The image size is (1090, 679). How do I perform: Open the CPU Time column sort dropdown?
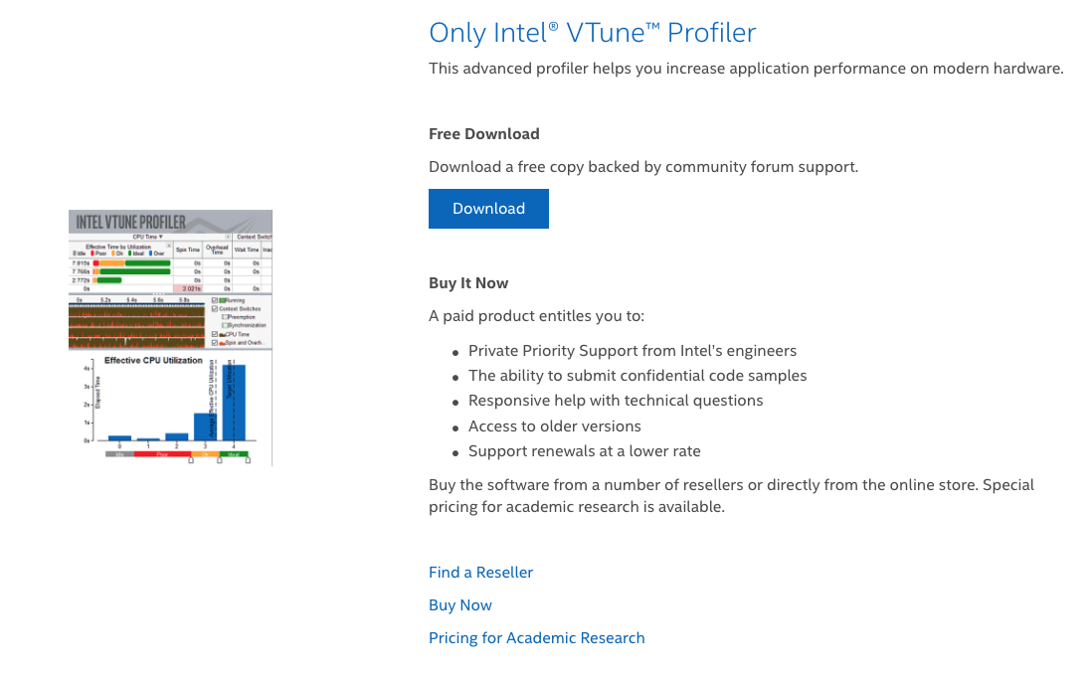(159, 236)
